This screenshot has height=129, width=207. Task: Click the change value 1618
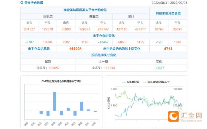[x=178, y=42]
